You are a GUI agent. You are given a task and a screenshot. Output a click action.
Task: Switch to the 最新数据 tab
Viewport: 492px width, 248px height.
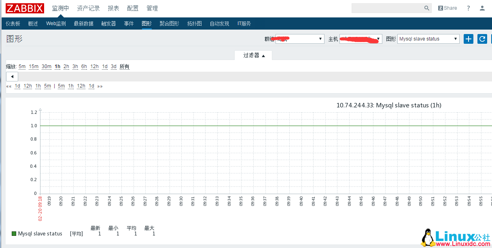pyautogui.click(x=83, y=23)
